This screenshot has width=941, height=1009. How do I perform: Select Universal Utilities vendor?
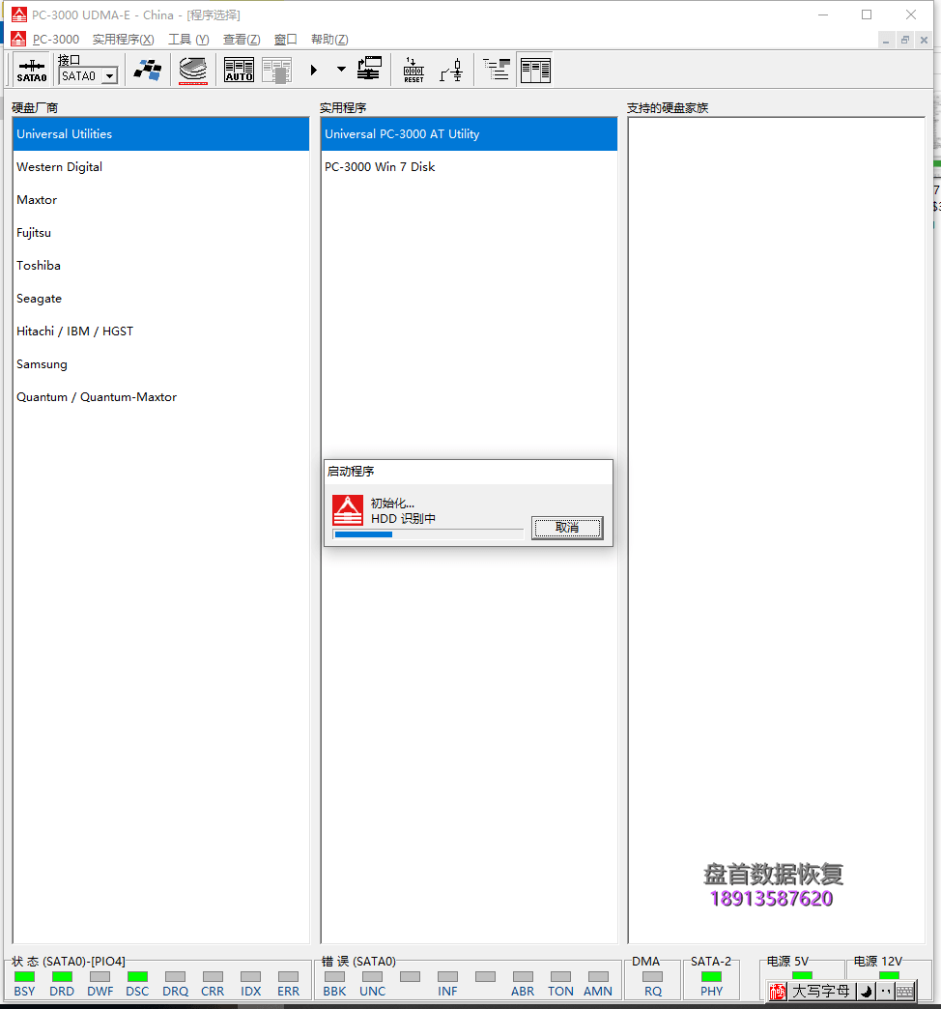[160, 133]
